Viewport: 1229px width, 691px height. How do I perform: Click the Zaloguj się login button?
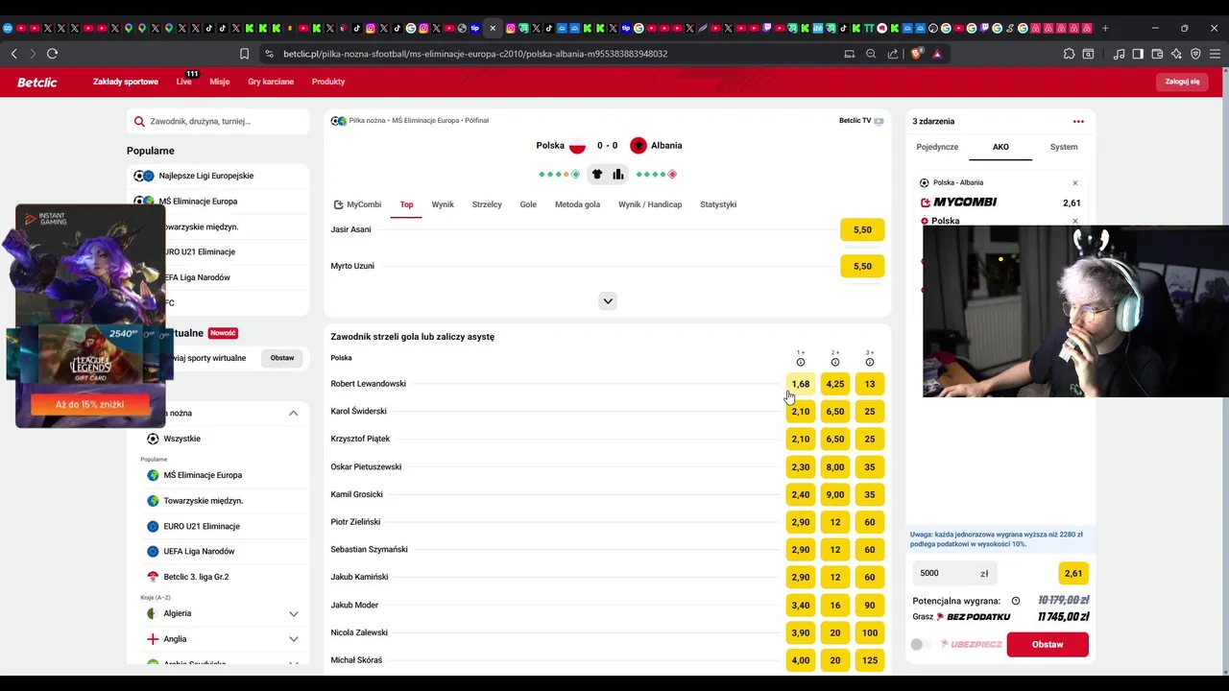tap(1182, 82)
